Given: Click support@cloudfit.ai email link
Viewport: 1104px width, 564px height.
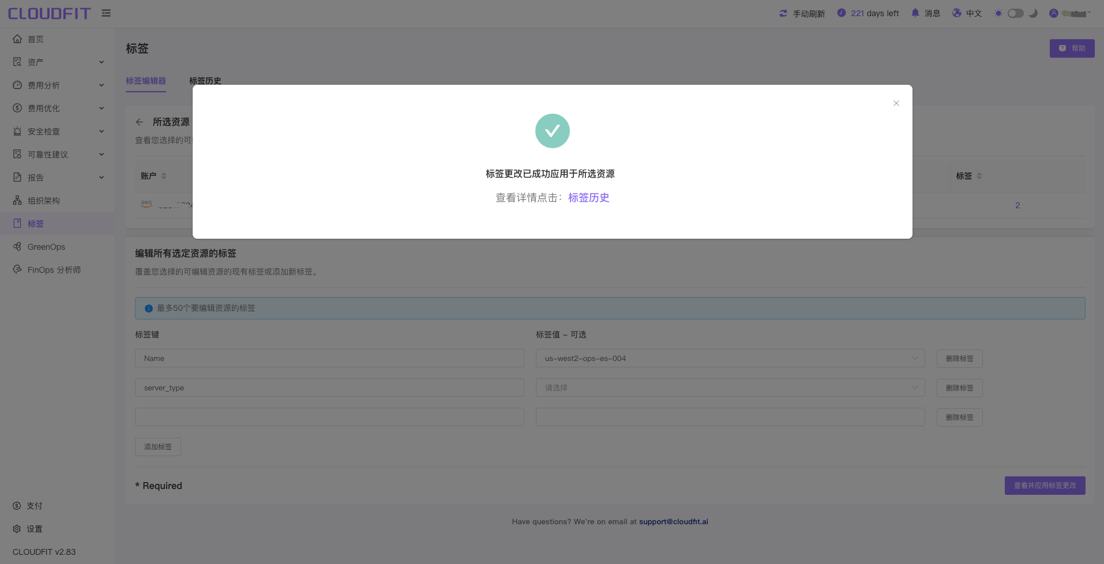Looking at the screenshot, I should click(674, 521).
